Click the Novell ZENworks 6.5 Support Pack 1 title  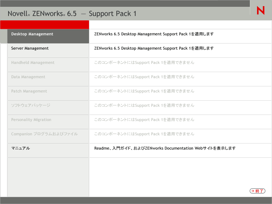[x=72, y=14]
